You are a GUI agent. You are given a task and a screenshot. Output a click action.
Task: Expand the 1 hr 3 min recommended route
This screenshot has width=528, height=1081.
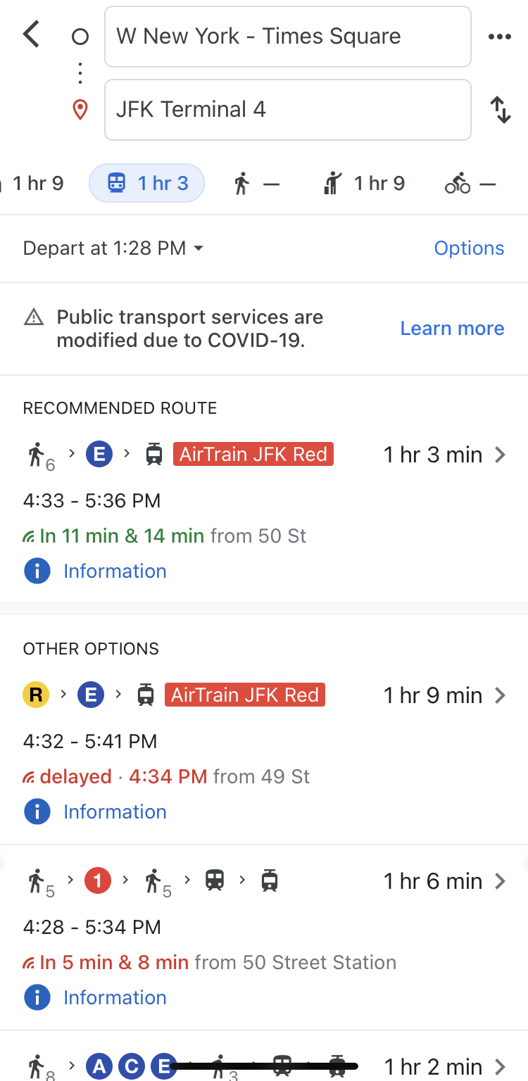point(500,455)
